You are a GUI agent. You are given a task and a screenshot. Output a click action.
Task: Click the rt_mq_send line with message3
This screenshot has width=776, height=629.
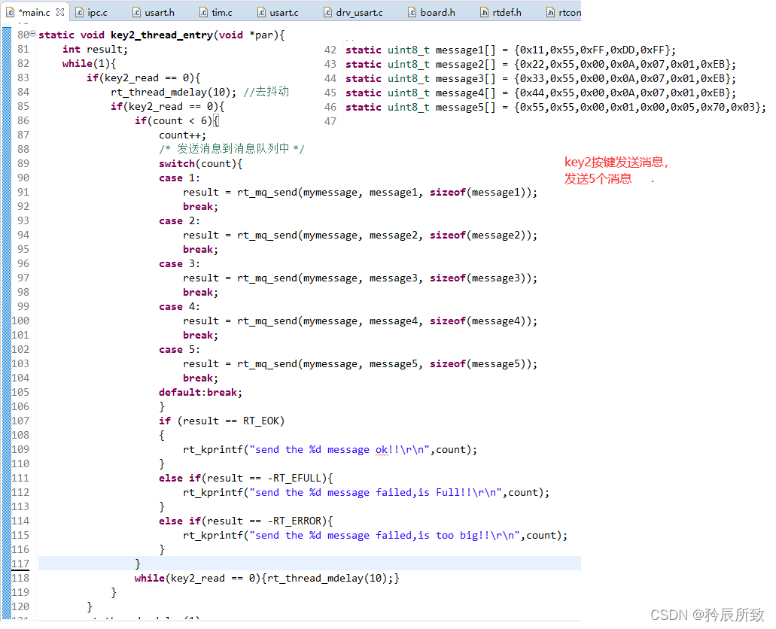pos(360,278)
